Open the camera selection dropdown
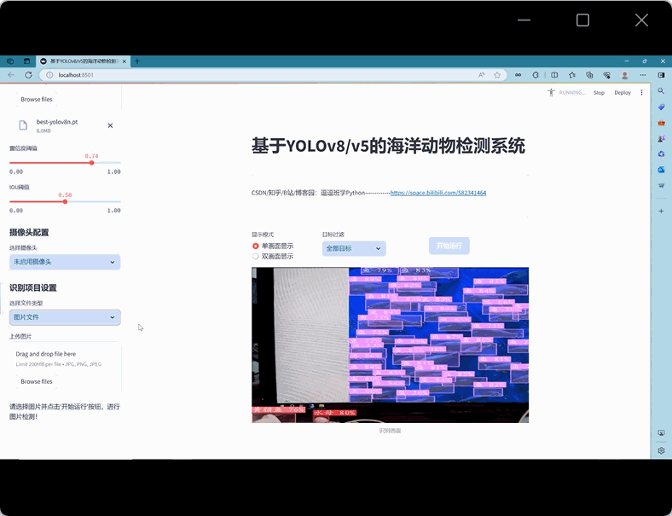Image resolution: width=672 pixels, height=516 pixels. coord(65,262)
